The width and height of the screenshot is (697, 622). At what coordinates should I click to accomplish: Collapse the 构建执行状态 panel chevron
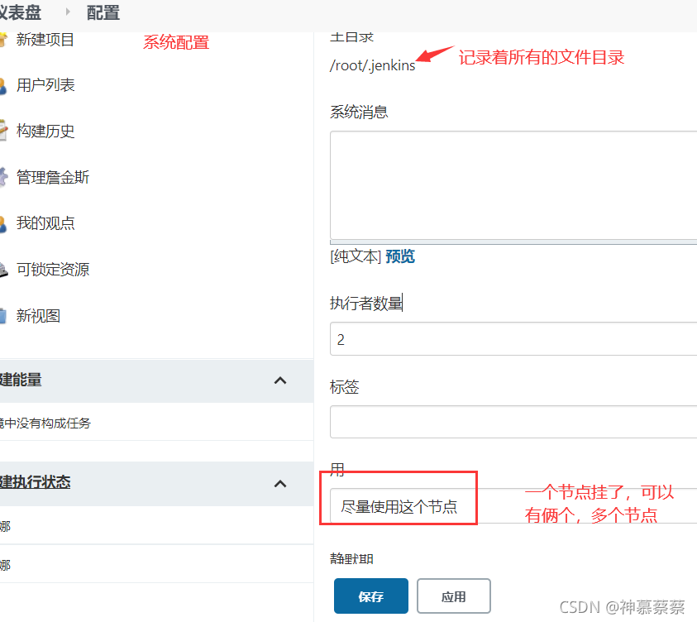coord(280,484)
